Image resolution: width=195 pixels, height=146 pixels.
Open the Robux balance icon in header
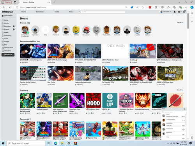[179, 12]
